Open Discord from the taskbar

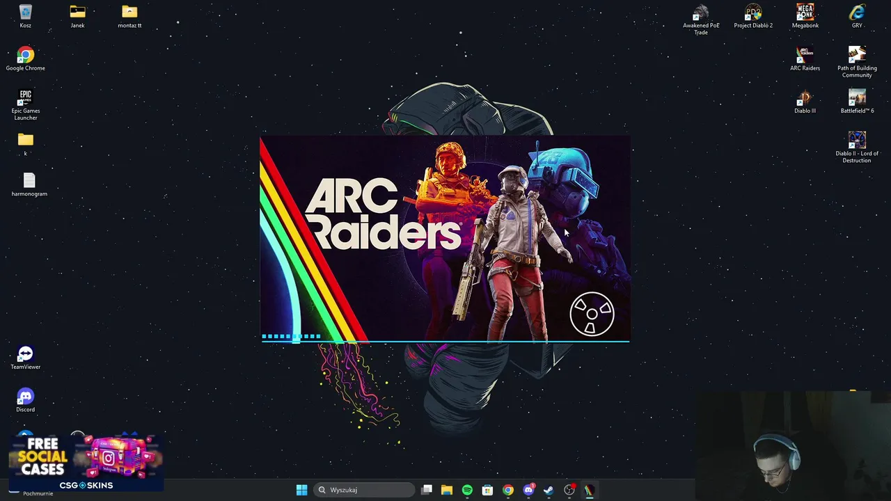pyautogui.click(x=528, y=490)
